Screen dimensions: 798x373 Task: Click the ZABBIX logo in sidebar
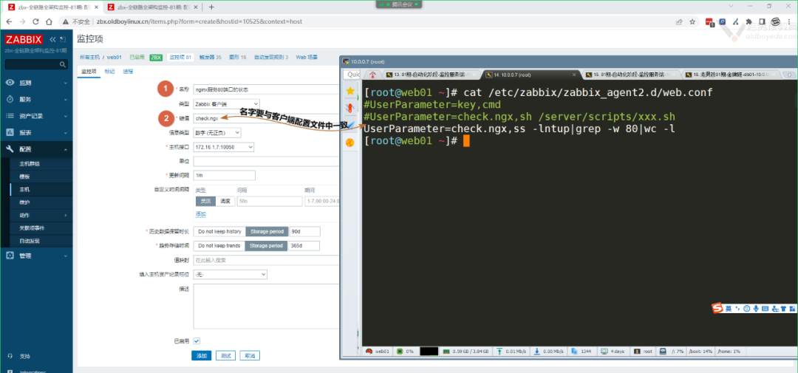point(24,39)
